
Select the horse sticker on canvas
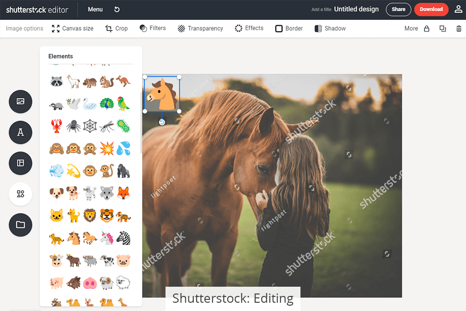[162, 94]
